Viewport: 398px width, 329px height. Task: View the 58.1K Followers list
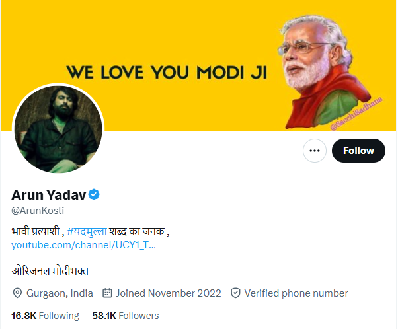click(x=126, y=316)
